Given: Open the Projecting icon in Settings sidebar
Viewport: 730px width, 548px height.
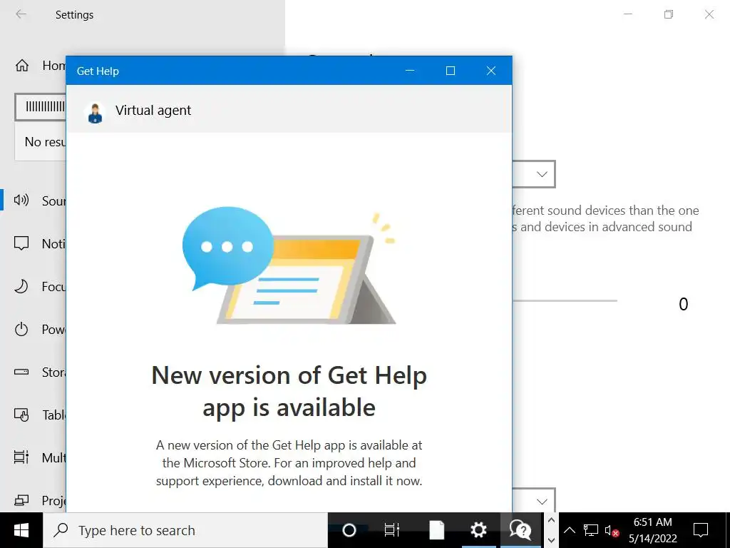Looking at the screenshot, I should (21, 500).
